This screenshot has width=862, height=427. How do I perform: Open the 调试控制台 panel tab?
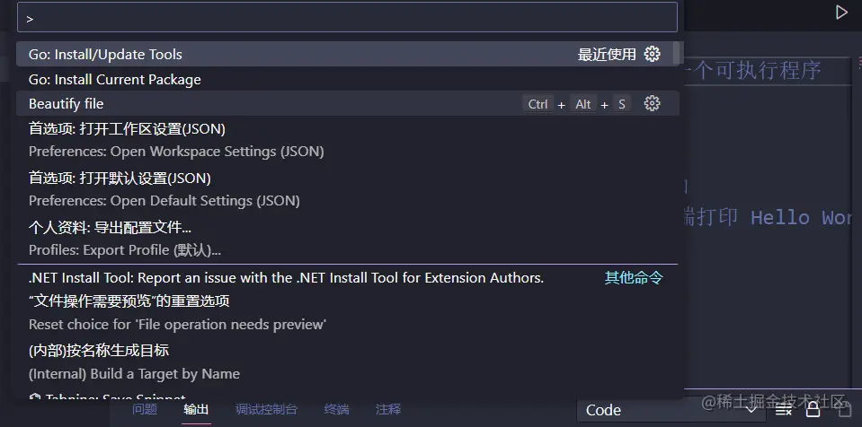pyautogui.click(x=267, y=409)
